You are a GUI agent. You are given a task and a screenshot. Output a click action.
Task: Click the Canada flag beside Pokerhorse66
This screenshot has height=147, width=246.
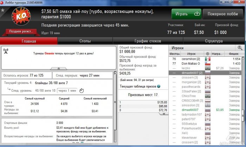(x=208, y=128)
